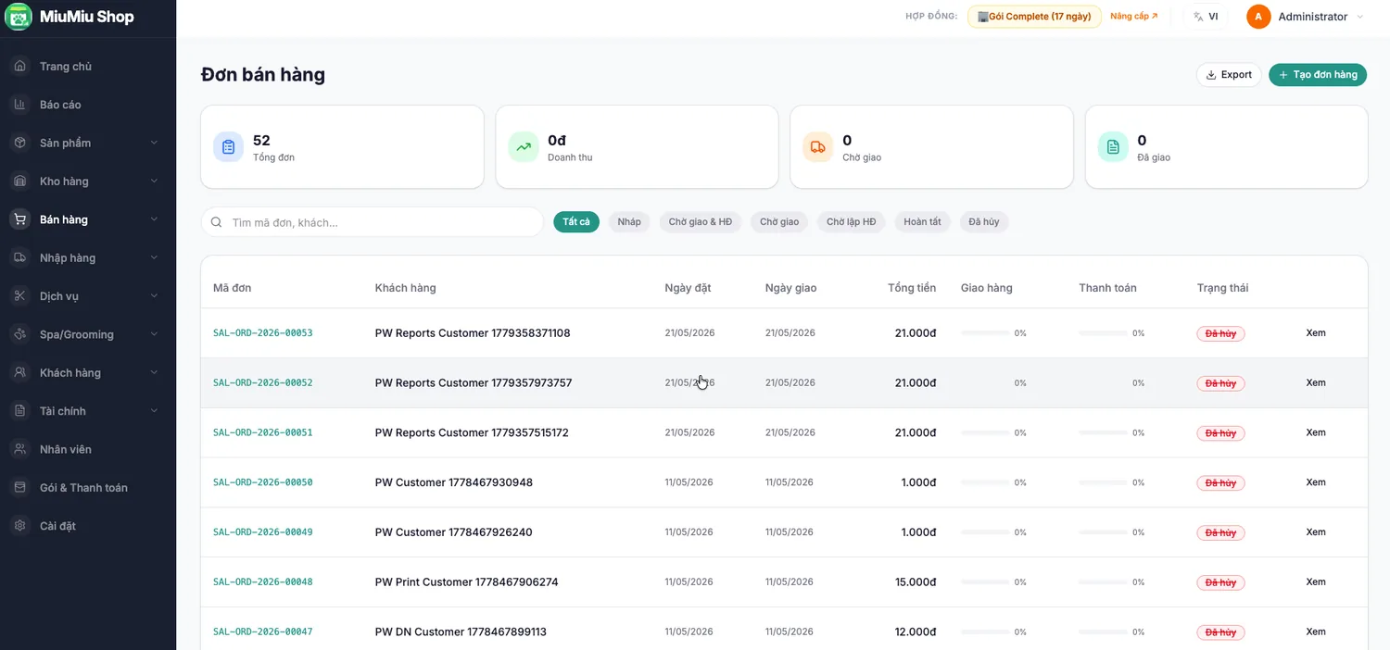
Task: Click Thanh toán progress bar of order 00051
Action: pyautogui.click(x=1103, y=432)
